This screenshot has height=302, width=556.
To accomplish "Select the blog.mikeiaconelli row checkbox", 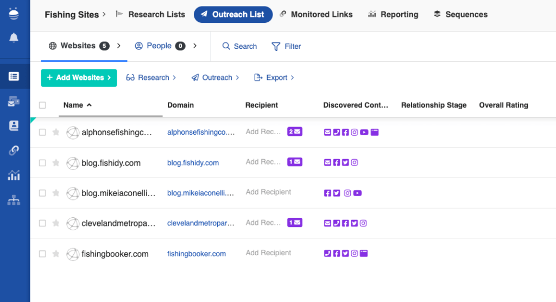I will click(42, 193).
